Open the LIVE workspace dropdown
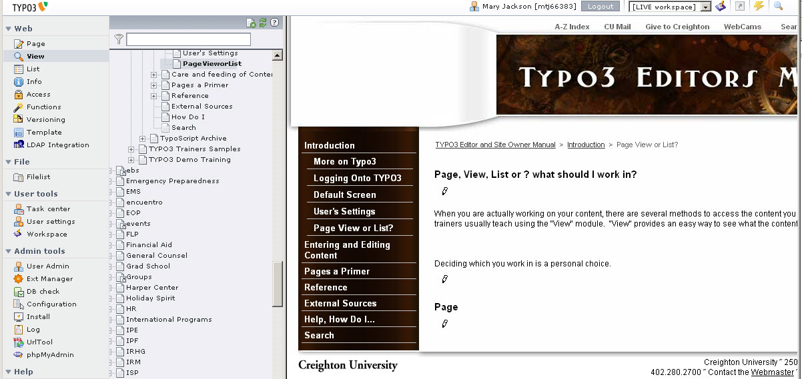This screenshot has height=379, width=802. [670, 7]
